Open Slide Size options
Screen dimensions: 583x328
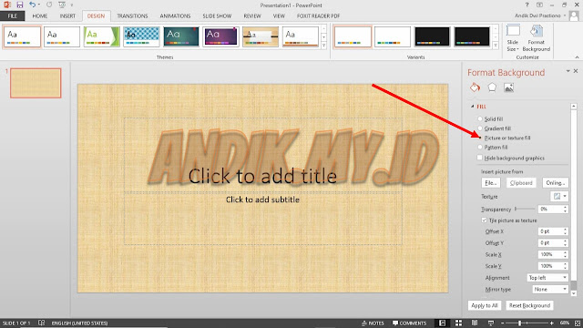tap(513, 38)
